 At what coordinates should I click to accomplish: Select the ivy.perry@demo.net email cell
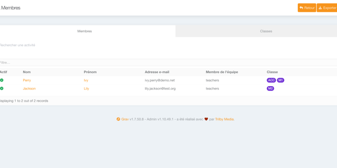pos(160,80)
